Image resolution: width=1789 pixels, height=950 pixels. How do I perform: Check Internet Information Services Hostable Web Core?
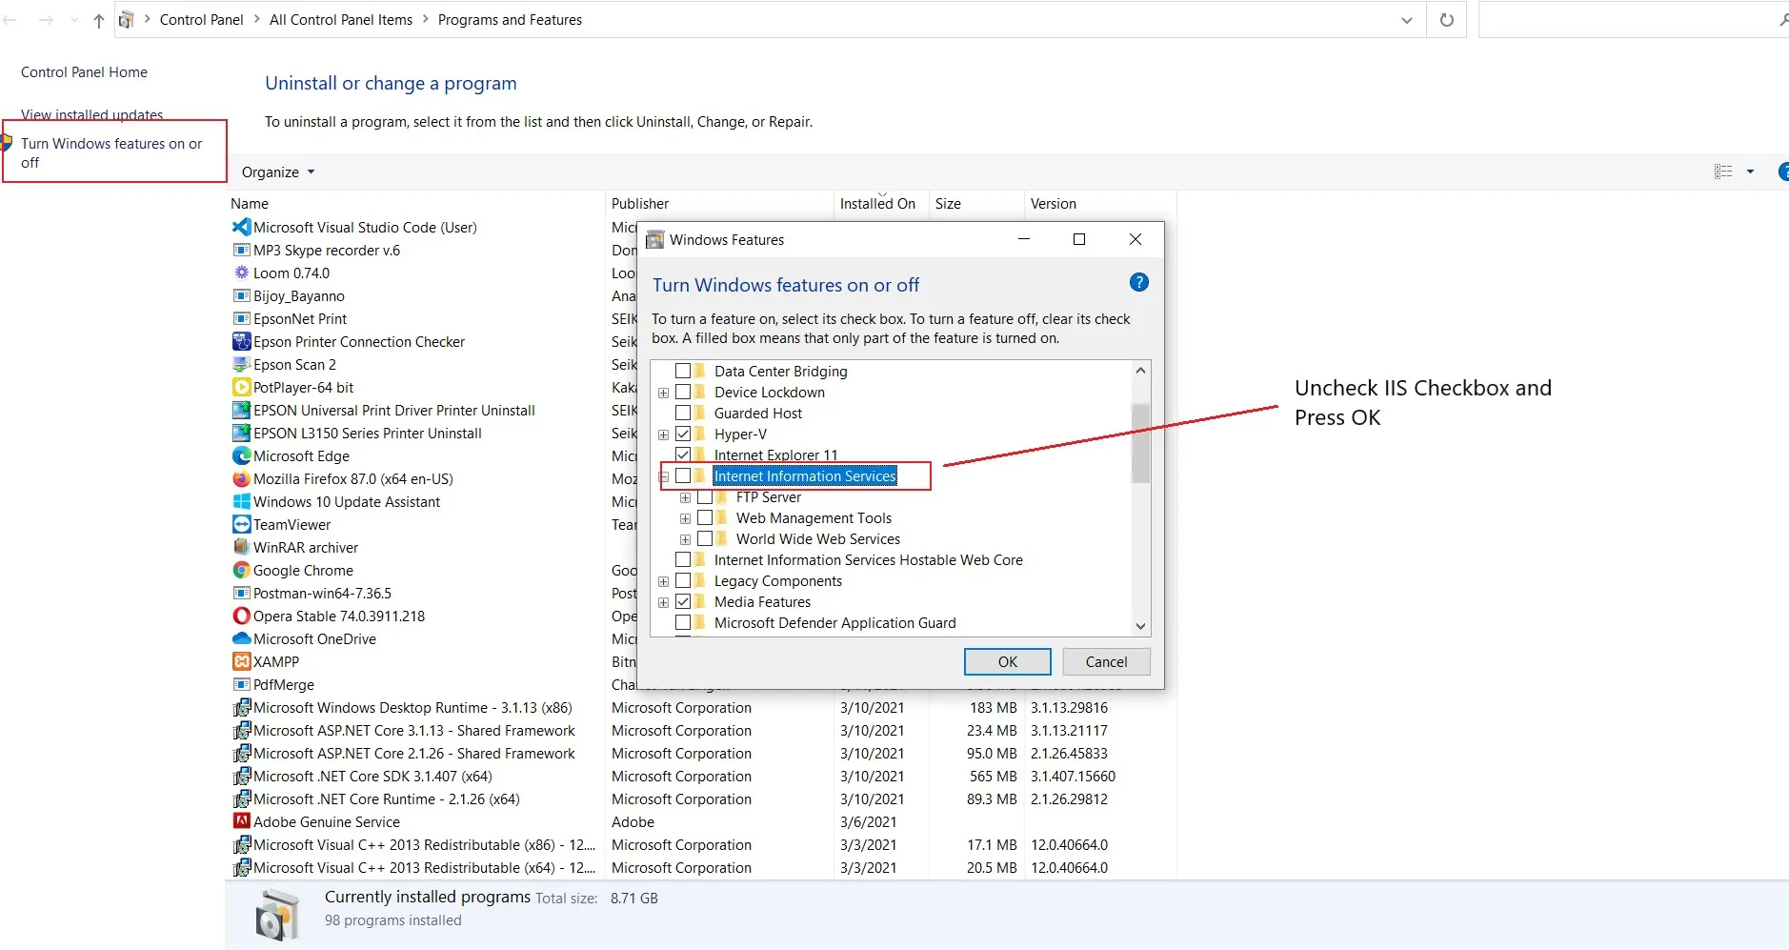click(x=683, y=559)
